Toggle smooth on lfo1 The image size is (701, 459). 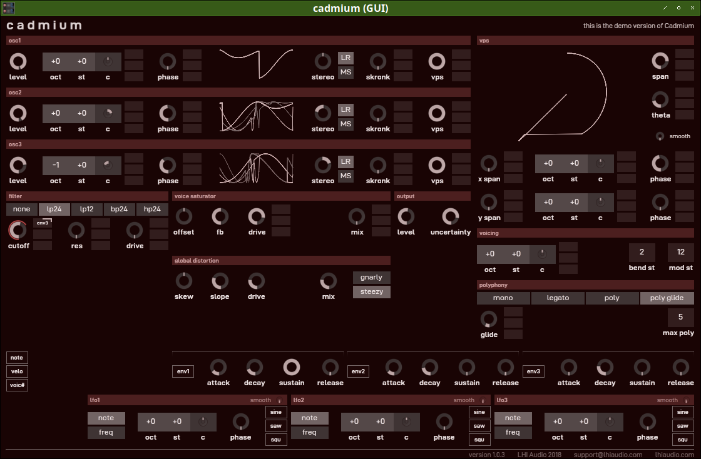pos(279,400)
